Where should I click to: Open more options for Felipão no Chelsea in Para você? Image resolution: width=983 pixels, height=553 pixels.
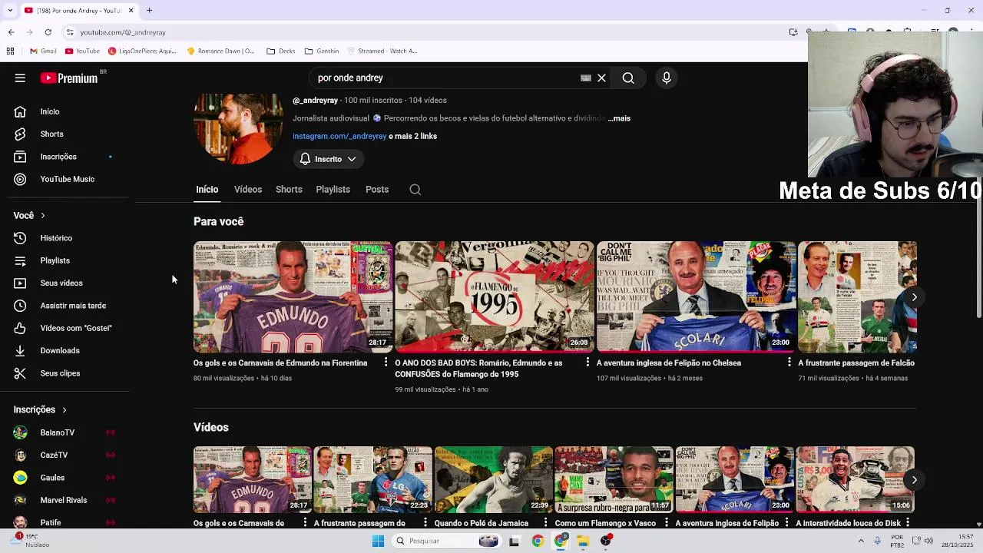[x=789, y=363]
